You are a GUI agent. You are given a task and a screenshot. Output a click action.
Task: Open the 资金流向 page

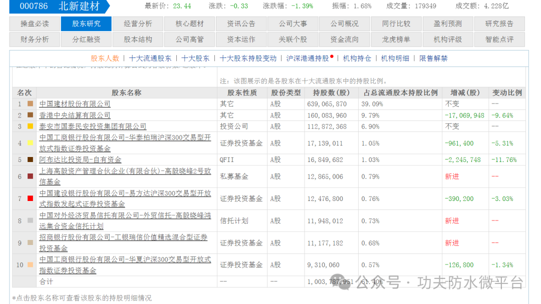[345, 39]
